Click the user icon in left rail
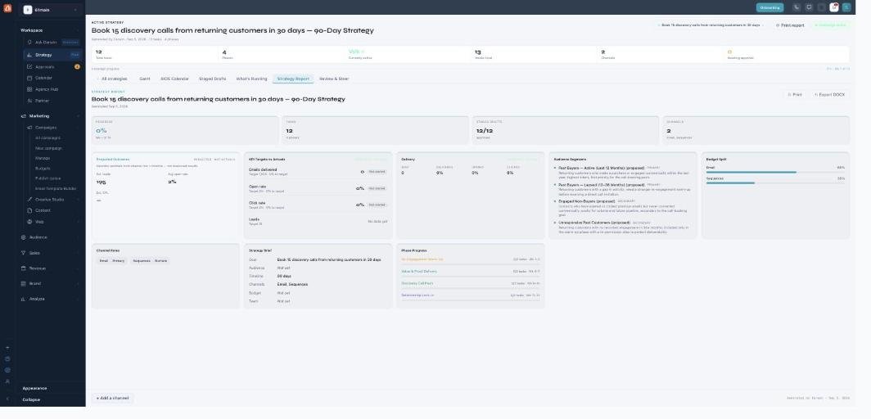Screen dimensions: 871x419 coord(7,382)
